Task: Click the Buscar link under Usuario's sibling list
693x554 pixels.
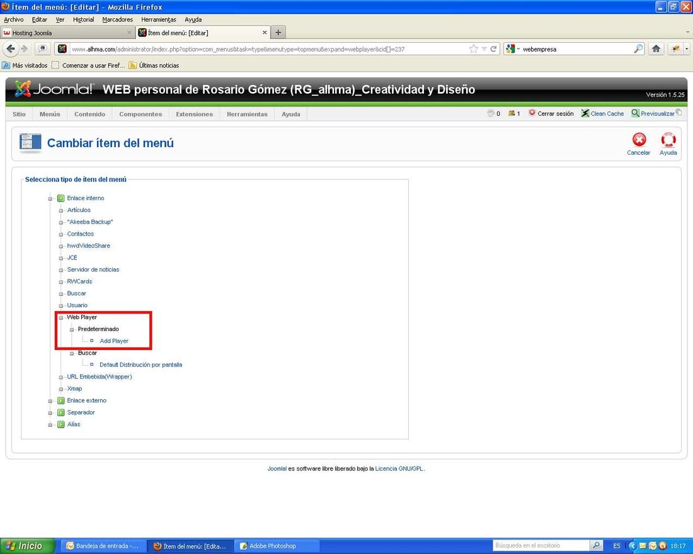Action: click(x=76, y=293)
